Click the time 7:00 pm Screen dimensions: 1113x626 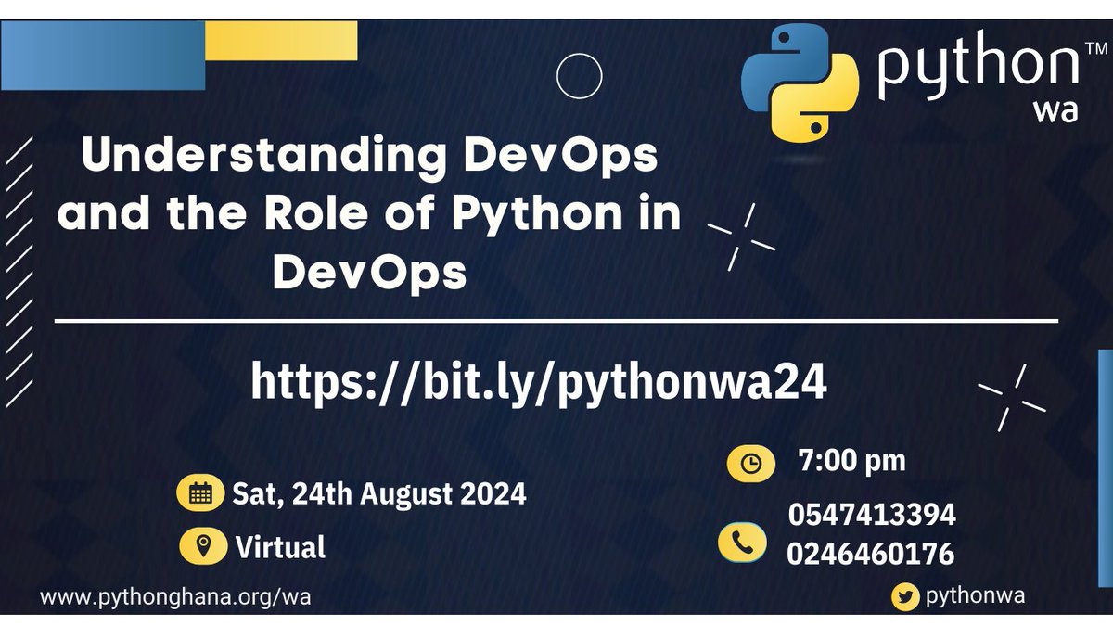852,460
